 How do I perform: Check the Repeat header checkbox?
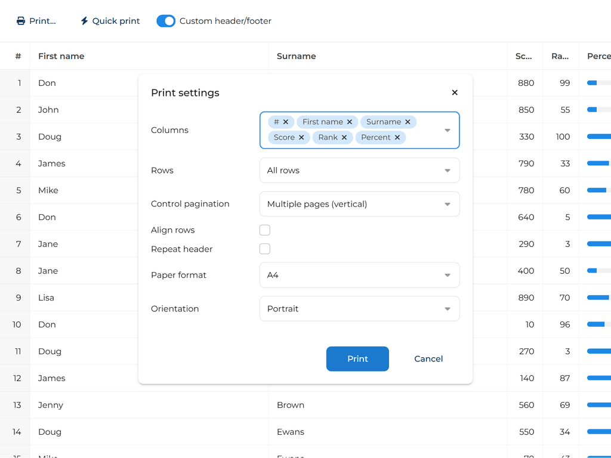click(x=265, y=249)
